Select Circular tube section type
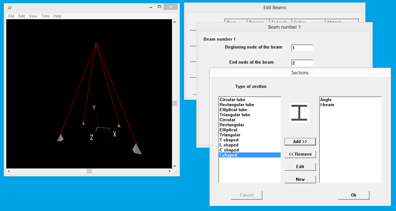 (x=232, y=100)
